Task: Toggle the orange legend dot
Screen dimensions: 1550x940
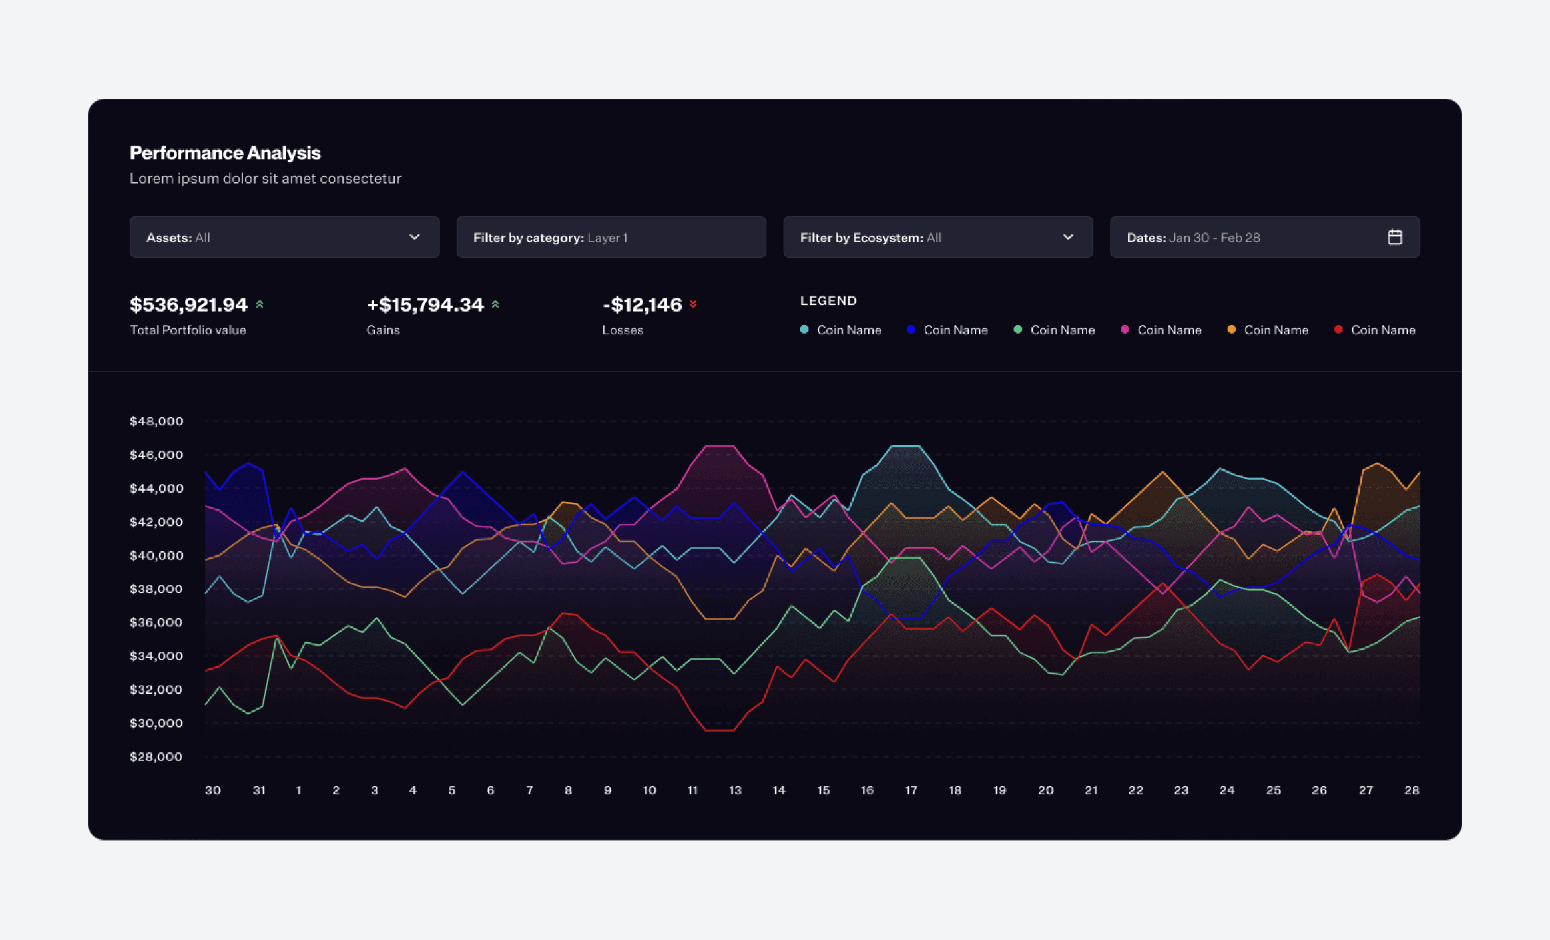Action: point(1231,330)
